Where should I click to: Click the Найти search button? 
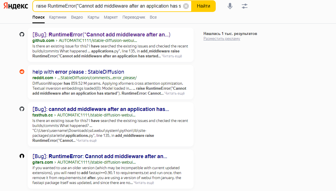pos(203,6)
